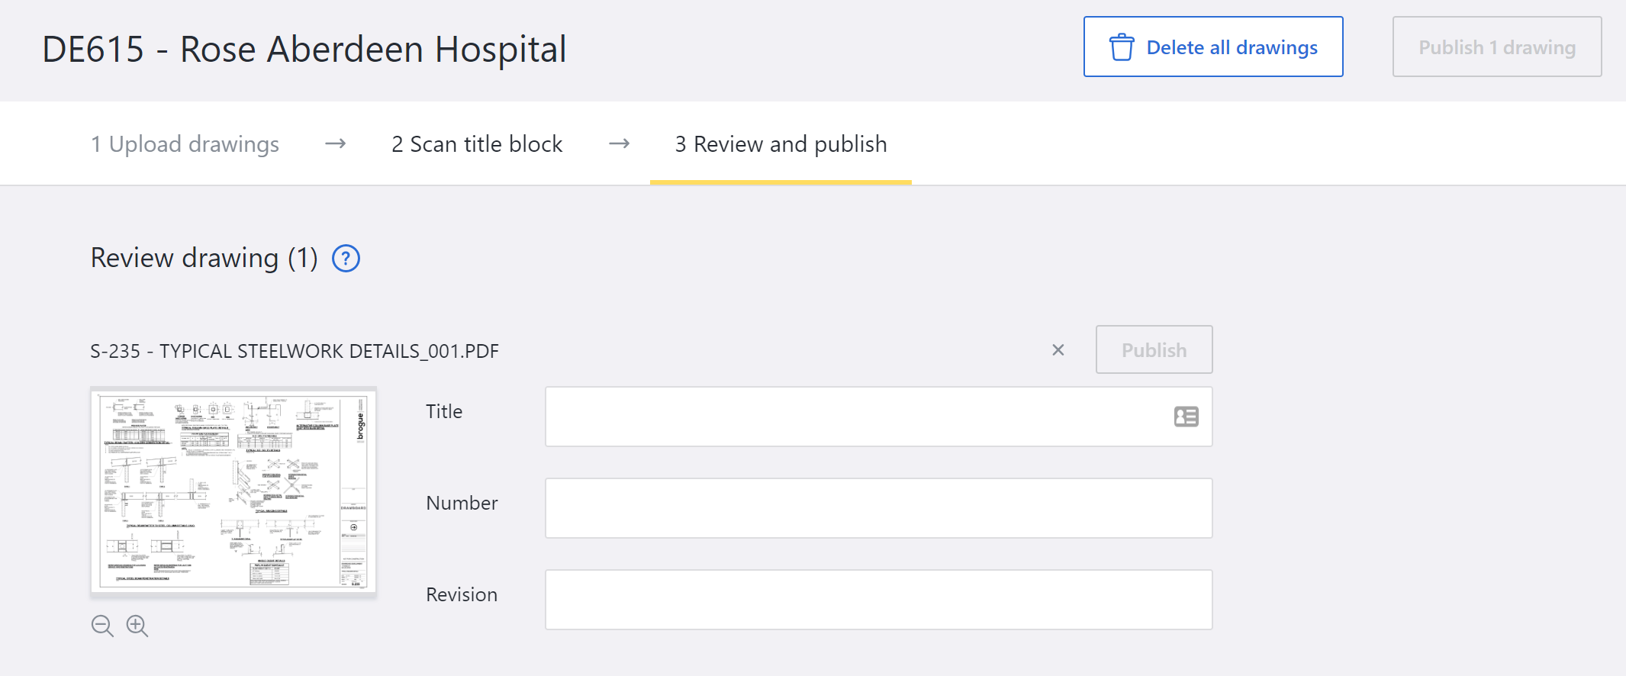Click the S-235 PDF file name
This screenshot has height=676, width=1626.
295,352
